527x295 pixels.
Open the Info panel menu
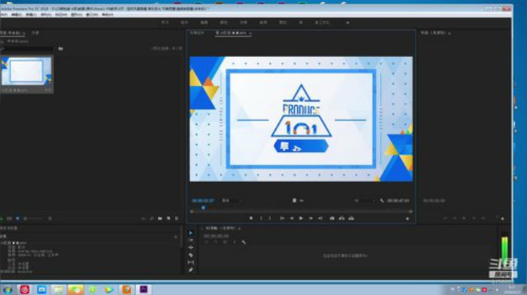pyautogui.click(x=176, y=237)
